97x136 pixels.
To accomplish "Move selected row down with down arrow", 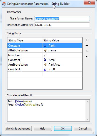I will [87, 56].
